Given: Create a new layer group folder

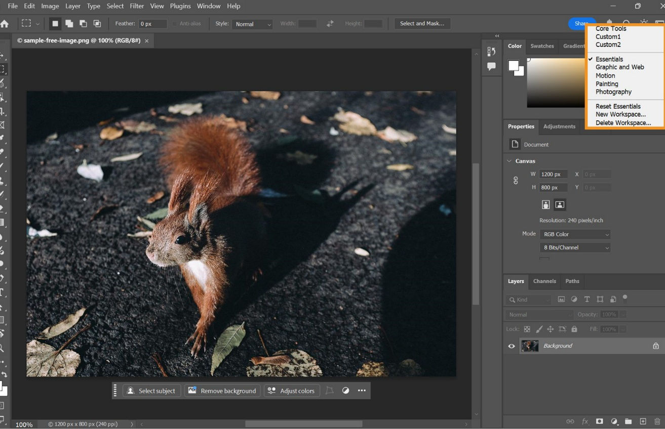Looking at the screenshot, I should pos(628,421).
